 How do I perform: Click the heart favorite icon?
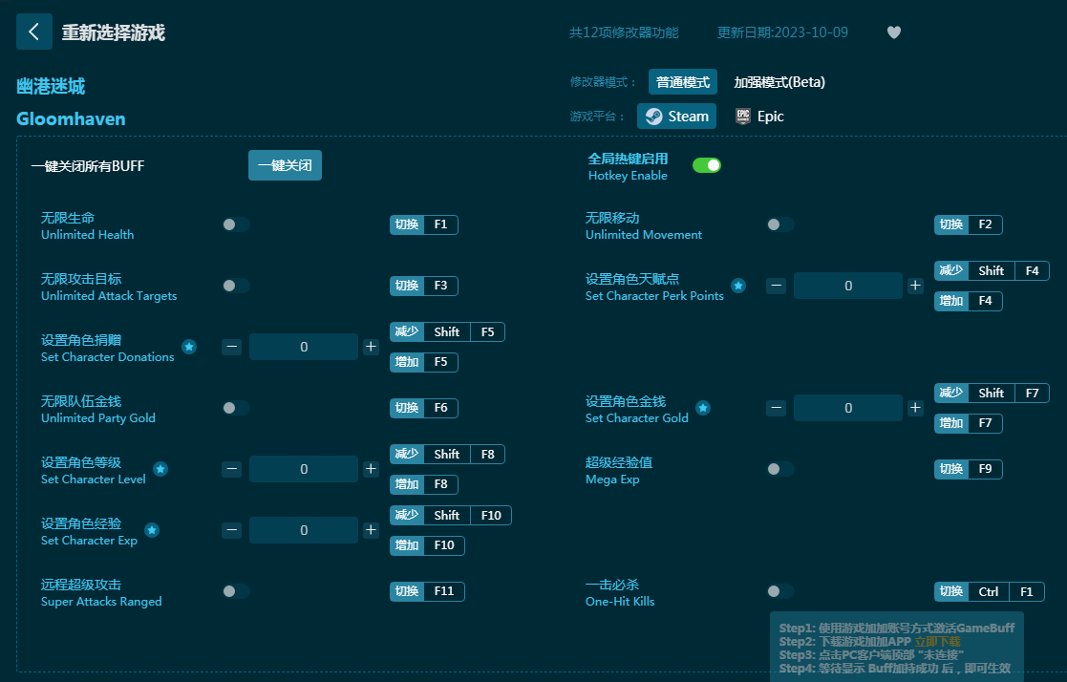(894, 32)
